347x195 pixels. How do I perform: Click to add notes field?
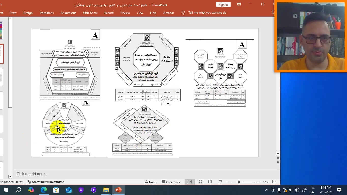coord(147,174)
